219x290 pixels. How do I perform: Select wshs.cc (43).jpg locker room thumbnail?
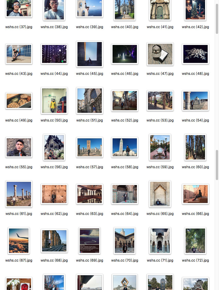click(19, 54)
